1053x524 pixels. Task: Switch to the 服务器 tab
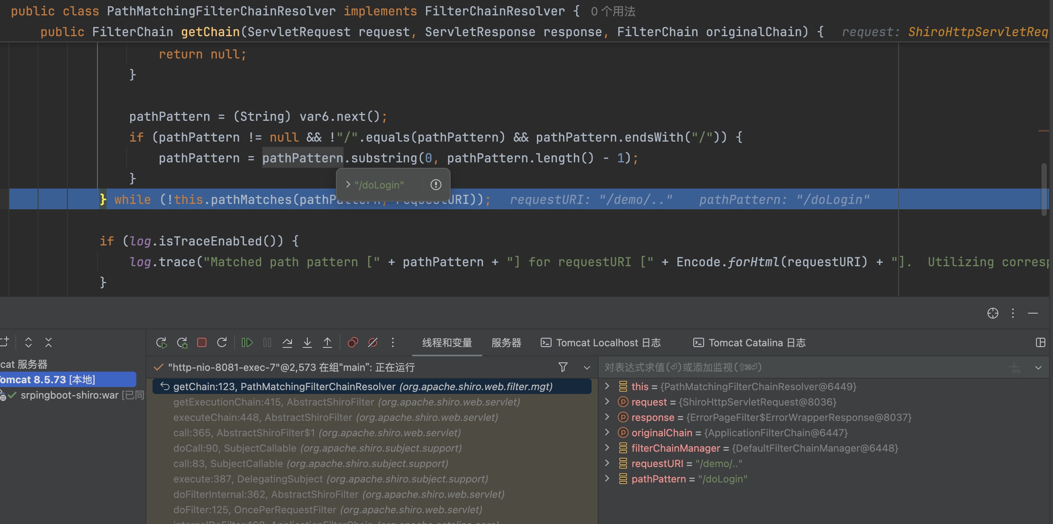point(506,343)
